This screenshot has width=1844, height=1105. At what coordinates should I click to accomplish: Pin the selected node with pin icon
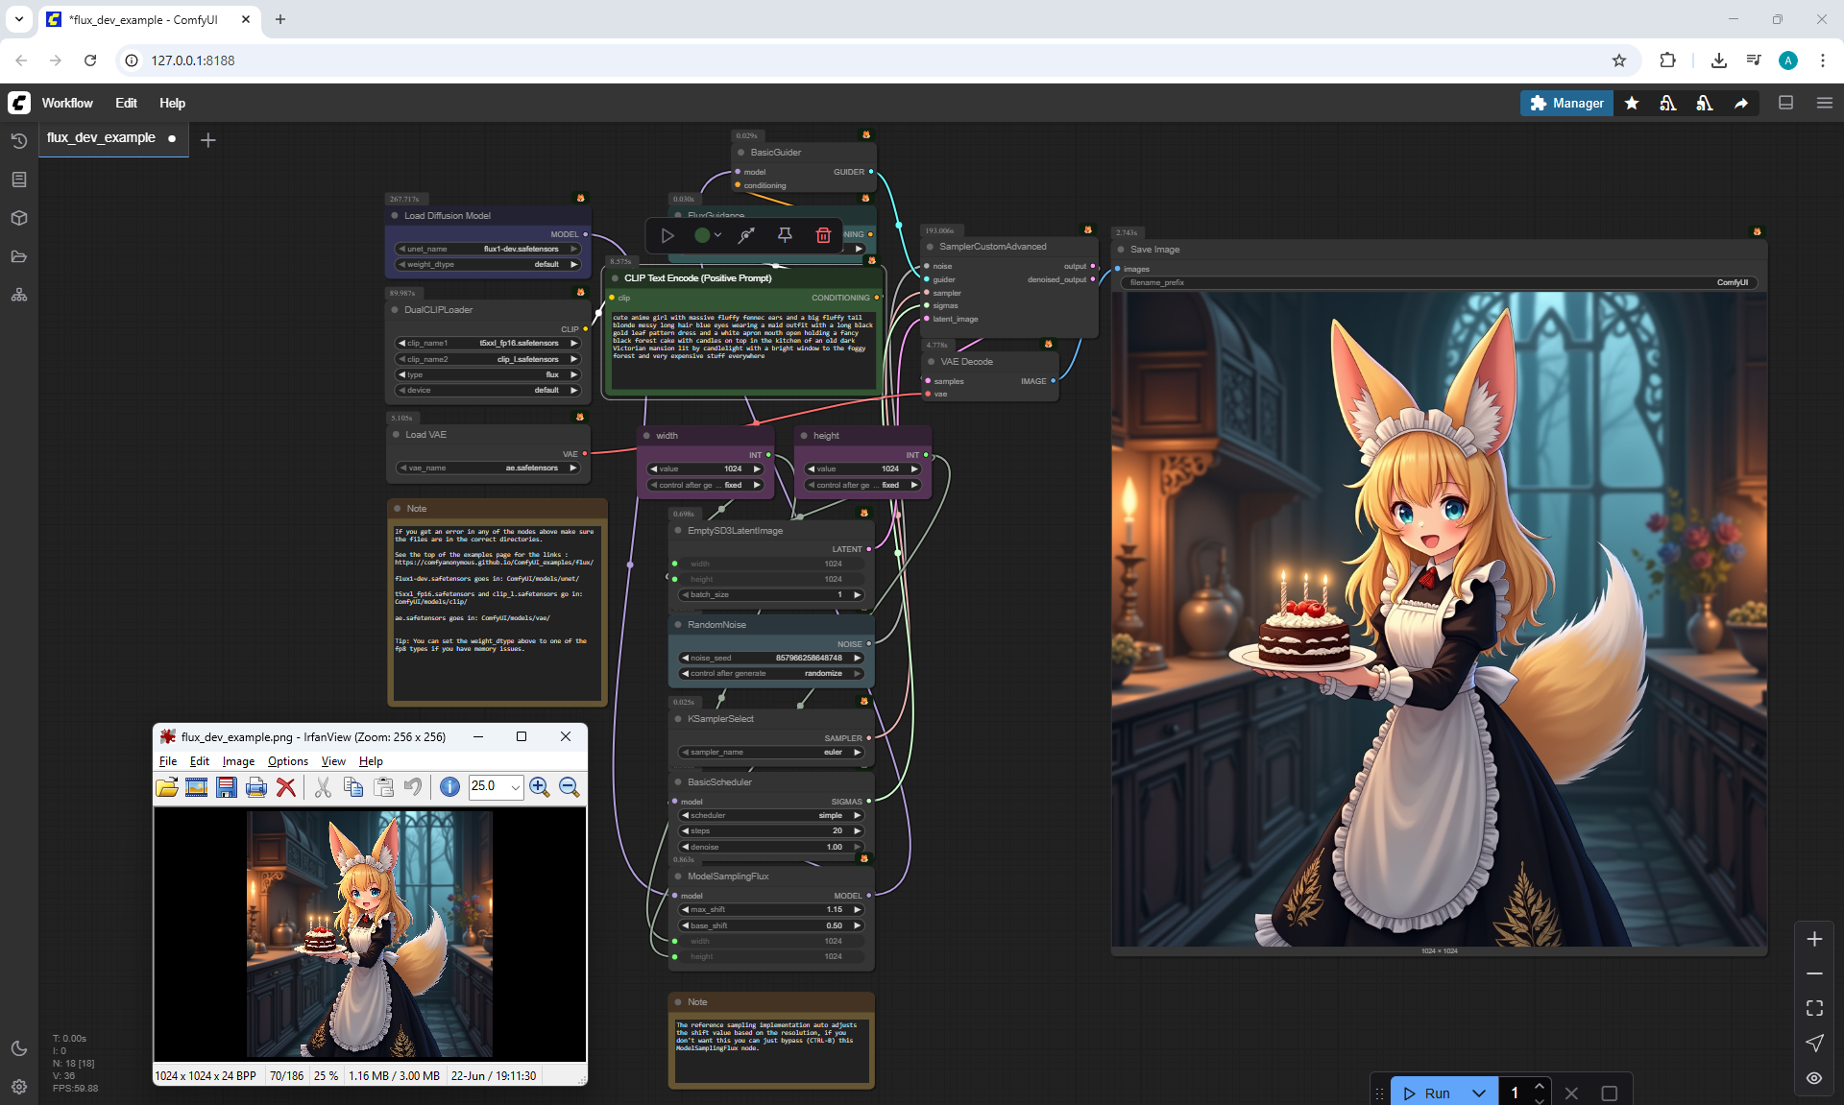tap(785, 235)
